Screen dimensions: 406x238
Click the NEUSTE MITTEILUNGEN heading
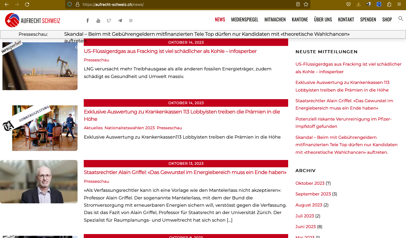click(x=326, y=52)
